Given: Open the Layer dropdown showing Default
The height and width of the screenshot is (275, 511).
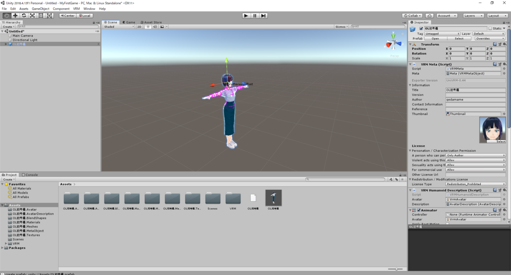Looking at the screenshot, I should click(489, 34).
